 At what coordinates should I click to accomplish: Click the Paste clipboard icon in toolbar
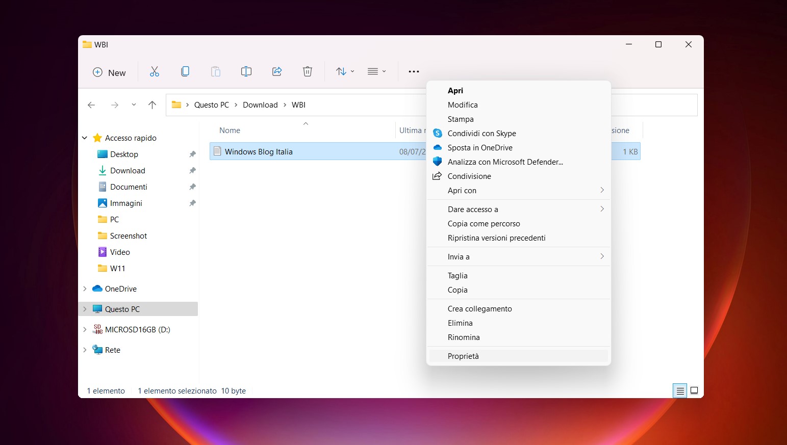(216, 72)
